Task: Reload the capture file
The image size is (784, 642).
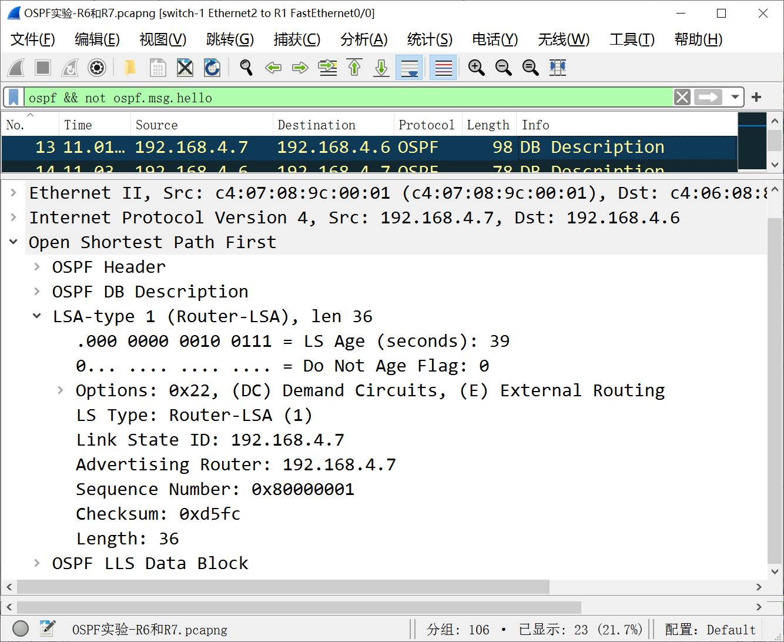Action: pyautogui.click(x=212, y=68)
